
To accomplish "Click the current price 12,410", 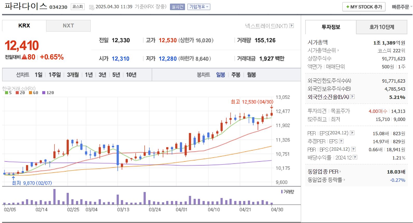I will tap(22, 46).
